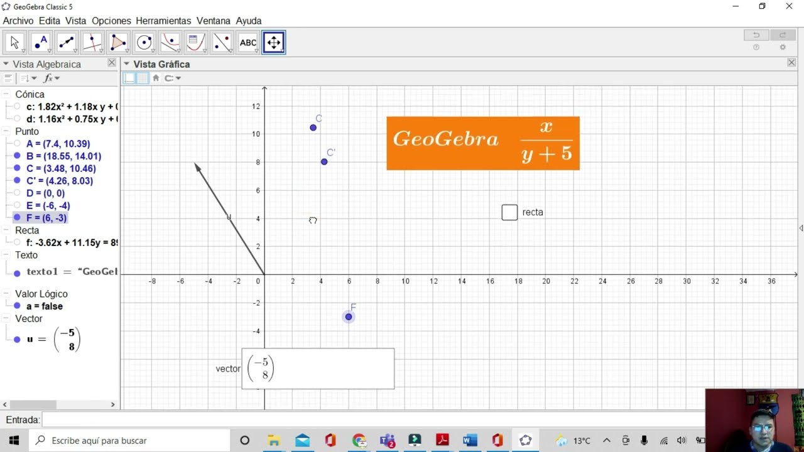Screen dimensions: 804x452
Task: Select the Conic/Ellipse tool
Action: (x=170, y=43)
